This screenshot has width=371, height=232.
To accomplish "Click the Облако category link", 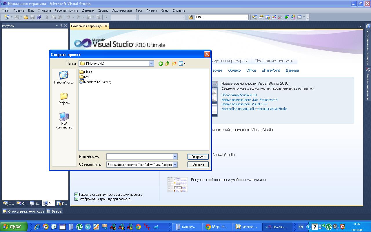I will coord(234,70).
